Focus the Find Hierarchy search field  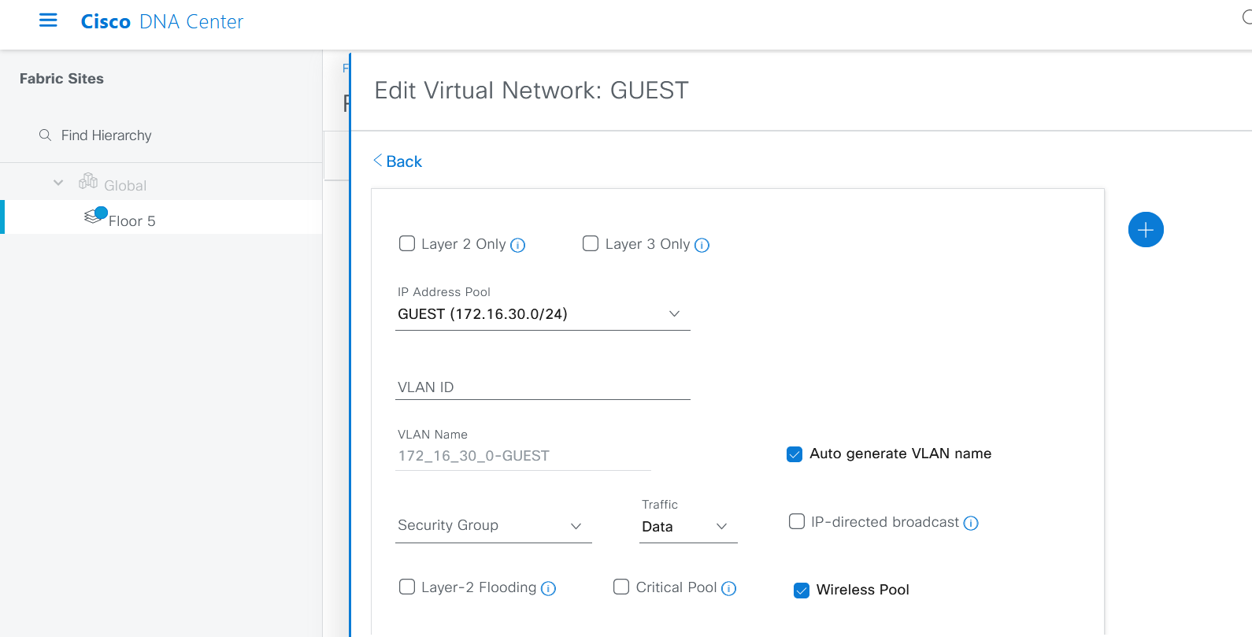(x=106, y=135)
